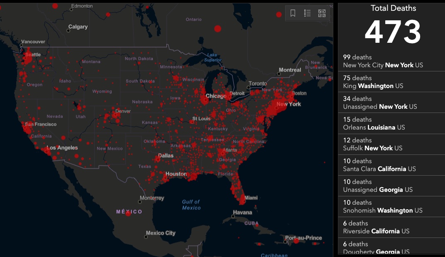Select Orleans Louisiana 15 deaths entry
445x257 pixels.
point(391,123)
